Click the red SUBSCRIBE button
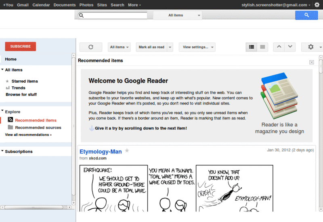 [21, 46]
